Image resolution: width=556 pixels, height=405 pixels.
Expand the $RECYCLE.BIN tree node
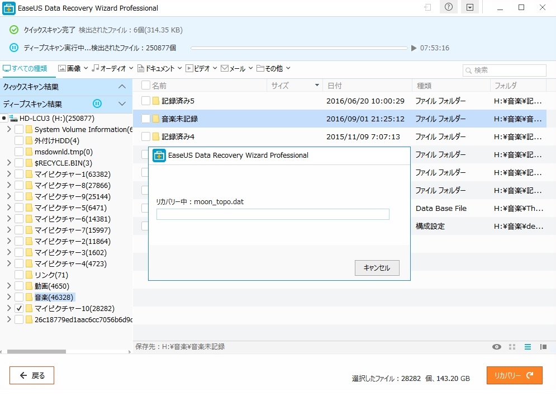click(x=9, y=163)
